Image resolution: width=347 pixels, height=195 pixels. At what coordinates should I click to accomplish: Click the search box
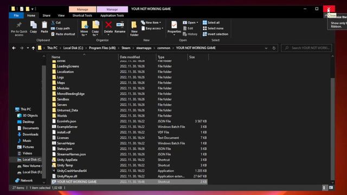tap(306, 48)
